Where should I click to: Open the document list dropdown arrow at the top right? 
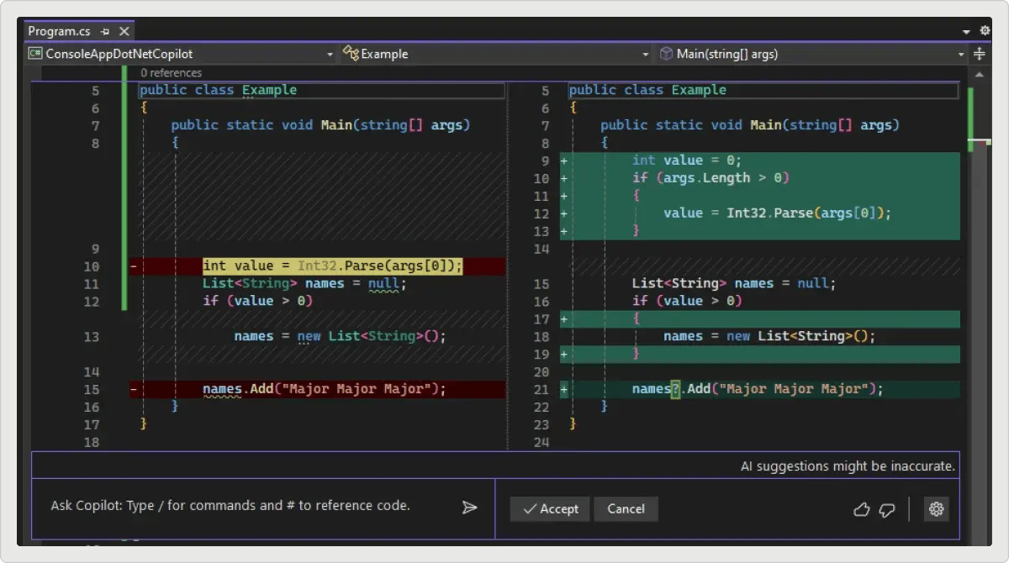point(966,31)
